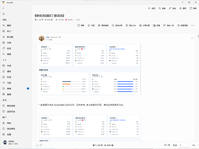The height and width of the screenshot is (149, 199).
Task: Click the Premium label next to neo
Action: click(54, 37)
